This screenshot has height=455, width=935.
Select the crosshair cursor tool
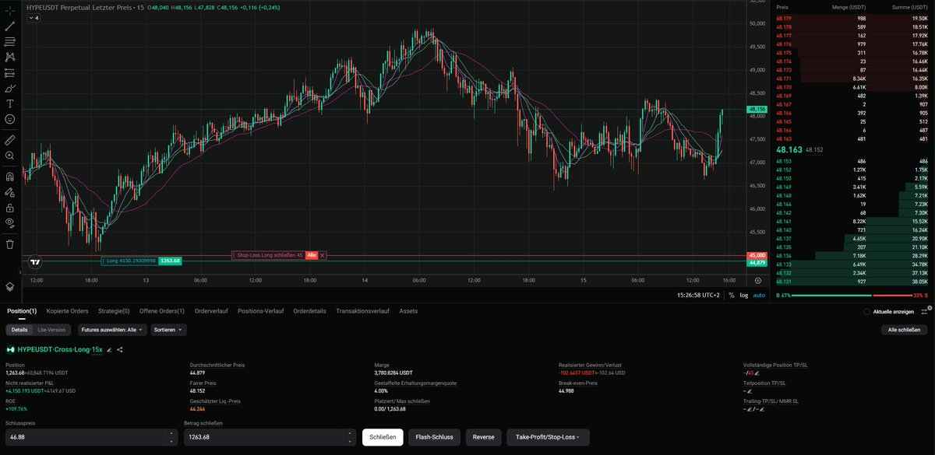[x=9, y=9]
